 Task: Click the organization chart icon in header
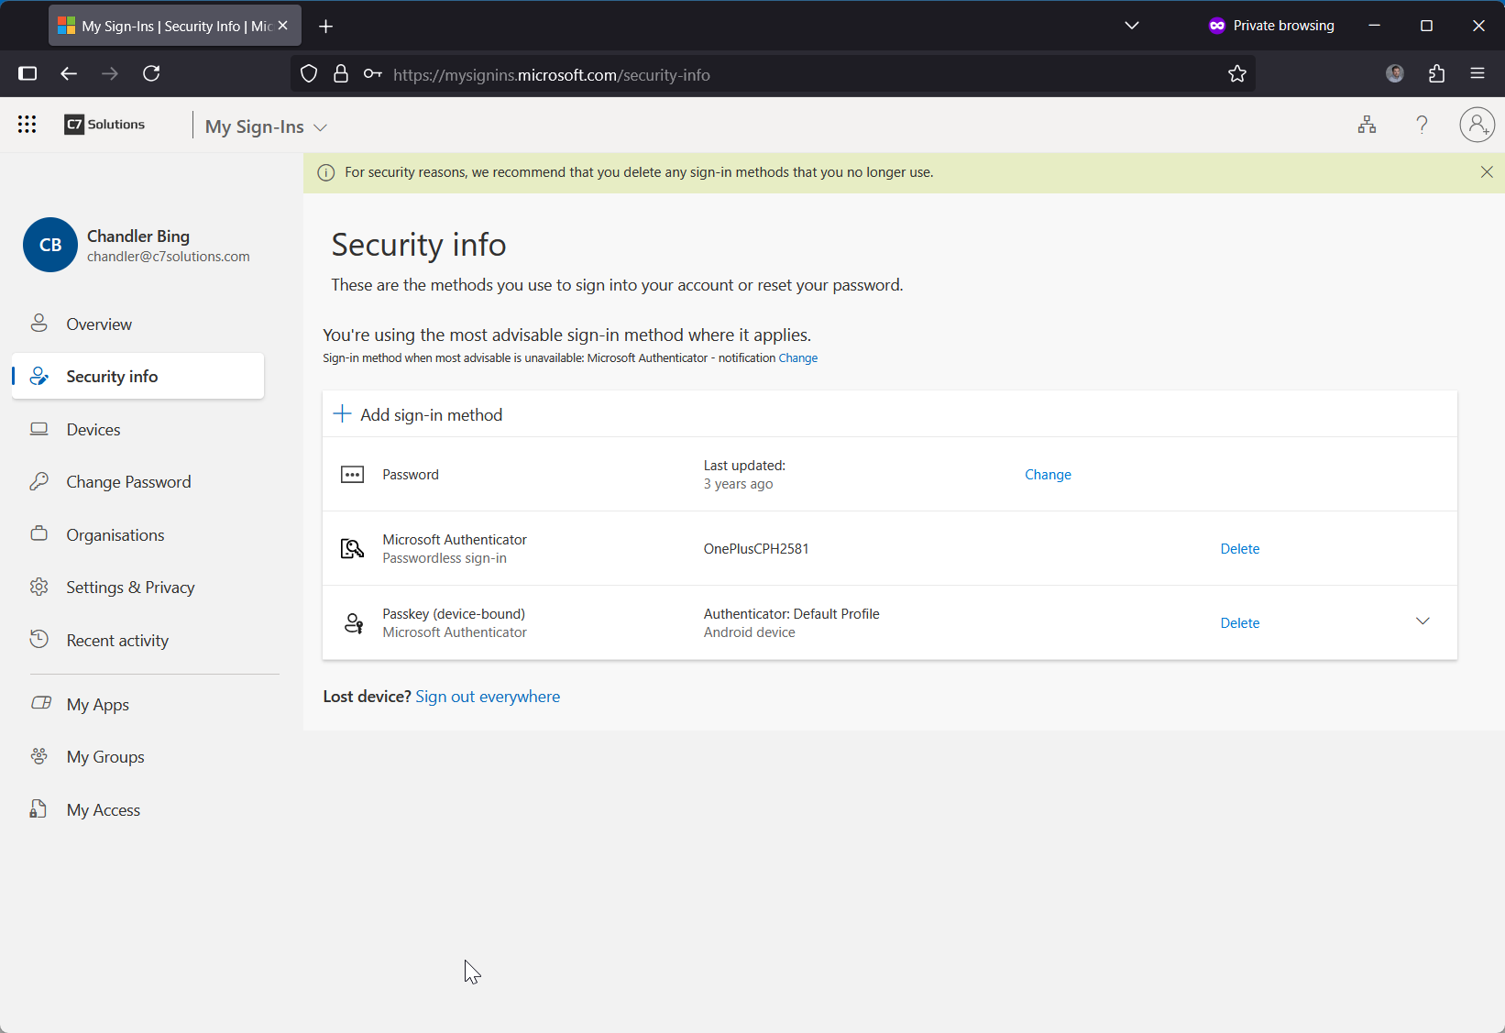click(1367, 125)
